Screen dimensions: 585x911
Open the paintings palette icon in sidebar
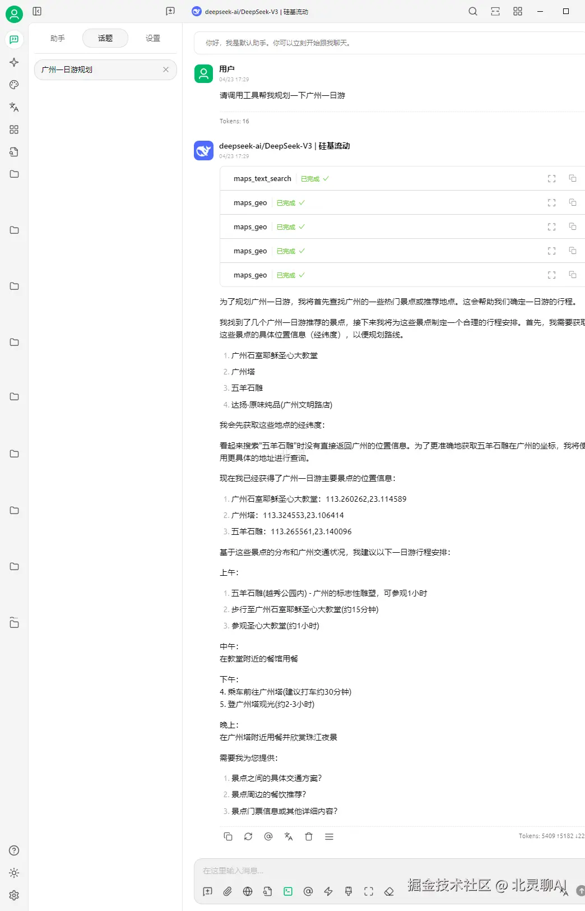14,85
